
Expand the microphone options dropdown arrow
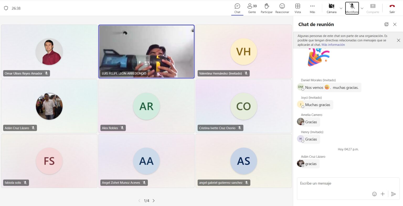pyautogui.click(x=362, y=8)
